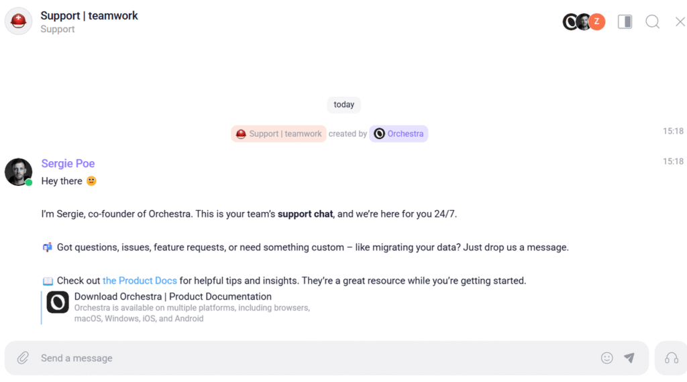This screenshot has width=687, height=382.
Task: Click the orange Z member avatar
Action: (x=597, y=22)
